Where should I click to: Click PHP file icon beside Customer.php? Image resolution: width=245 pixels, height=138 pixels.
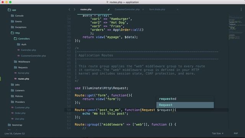click(x=12, y=108)
